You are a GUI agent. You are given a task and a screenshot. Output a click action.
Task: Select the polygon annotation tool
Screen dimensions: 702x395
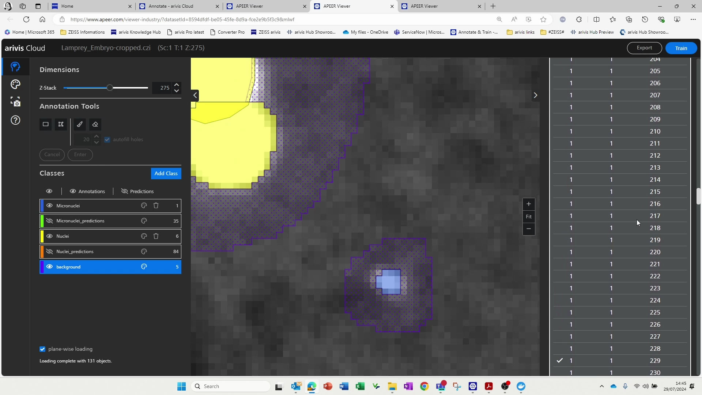pyautogui.click(x=61, y=124)
